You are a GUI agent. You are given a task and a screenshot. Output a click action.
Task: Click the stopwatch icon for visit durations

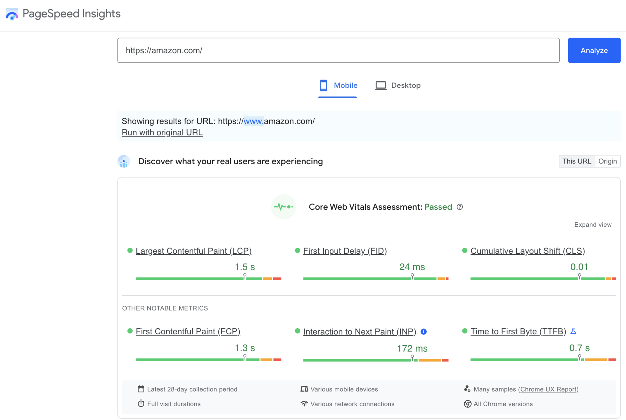[x=141, y=404]
